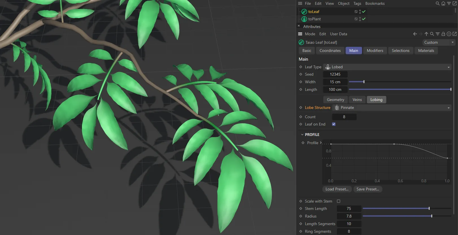Click the toLeaf leaf object icon
The width and height of the screenshot is (458, 235).
304,12
